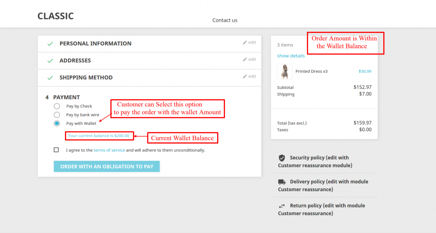436x233 pixels.
Task: Select the Pay by bank wire option
Action: pos(57,115)
